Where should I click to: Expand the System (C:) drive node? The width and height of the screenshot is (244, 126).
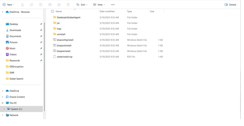point(4,109)
